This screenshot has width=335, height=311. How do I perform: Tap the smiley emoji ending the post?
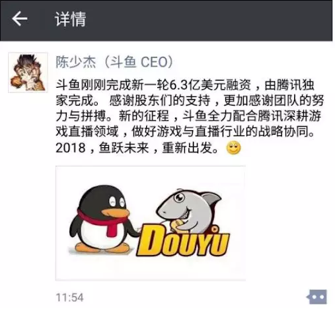point(233,148)
